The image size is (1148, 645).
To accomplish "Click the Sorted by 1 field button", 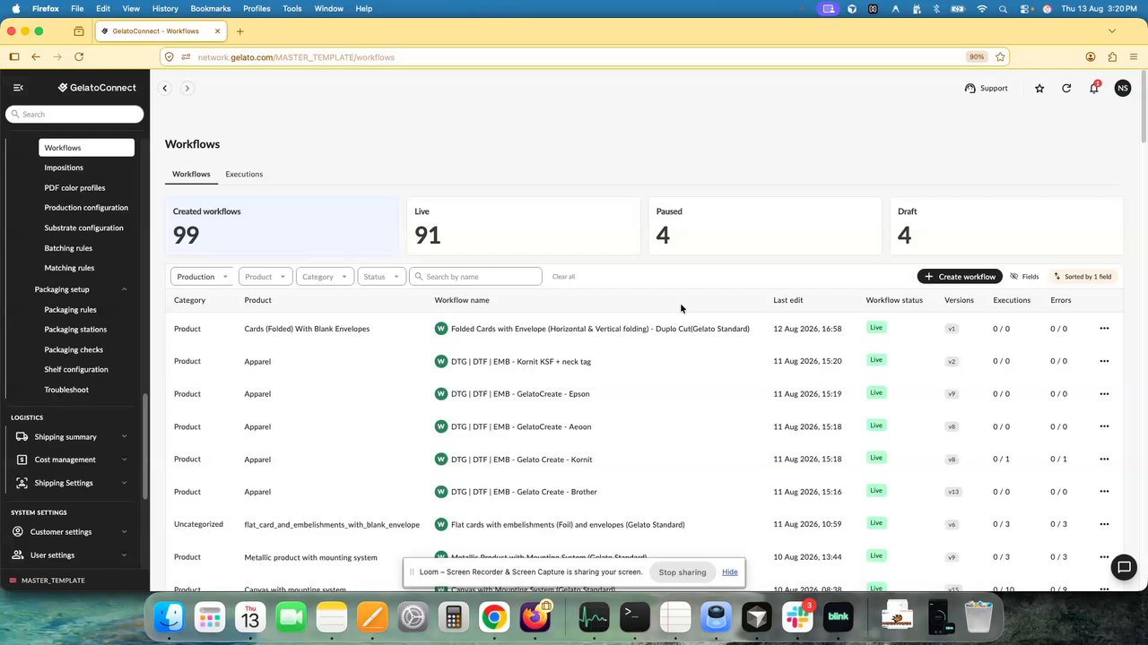I will 1083,277.
